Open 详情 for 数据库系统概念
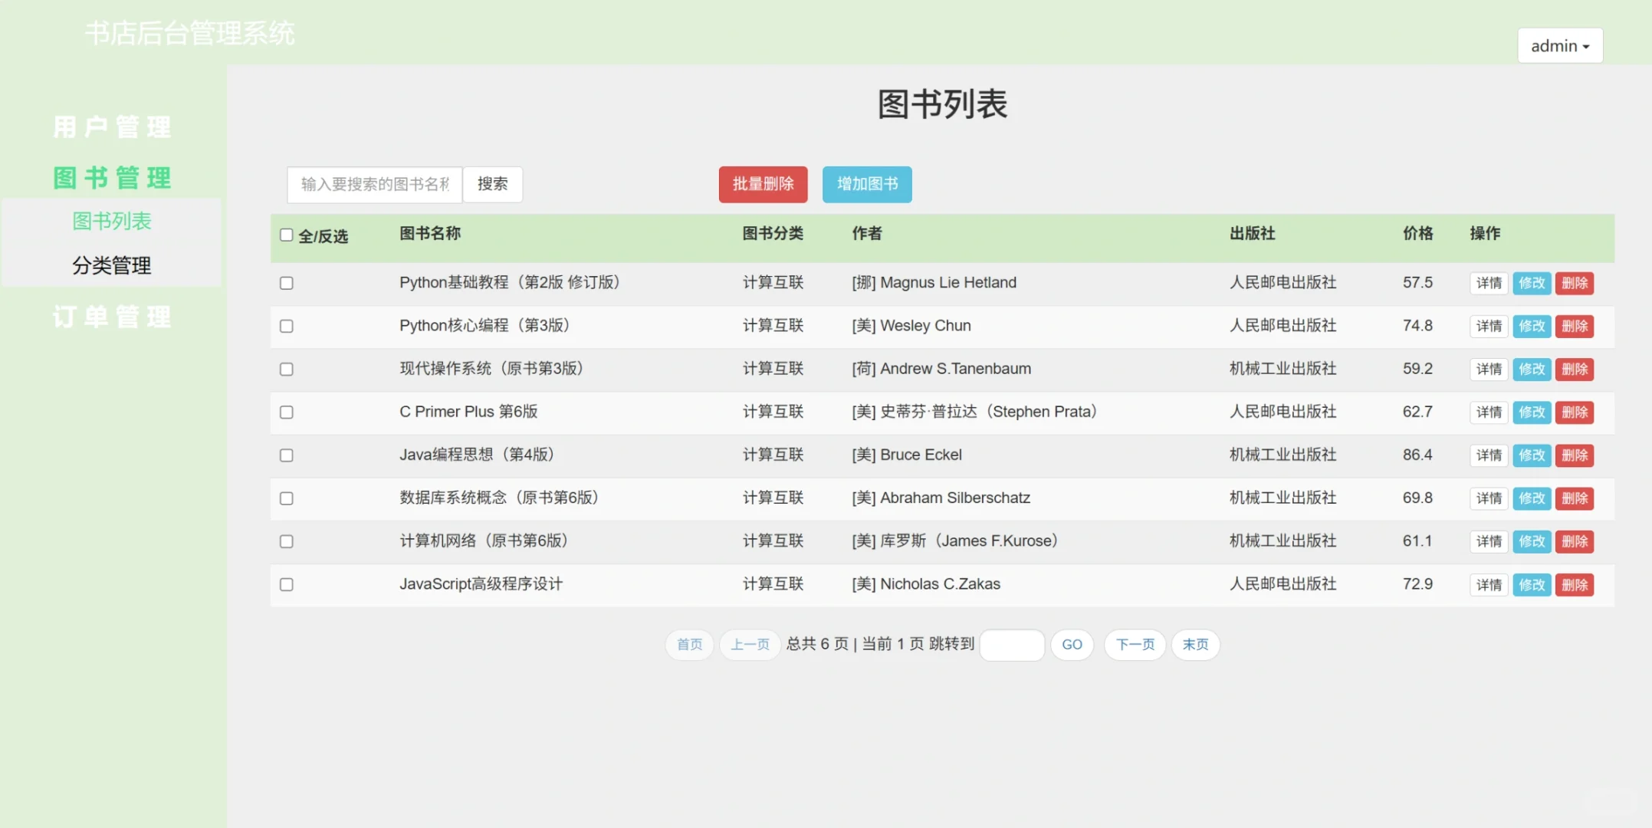Viewport: 1652px width, 828px height. (x=1488, y=498)
